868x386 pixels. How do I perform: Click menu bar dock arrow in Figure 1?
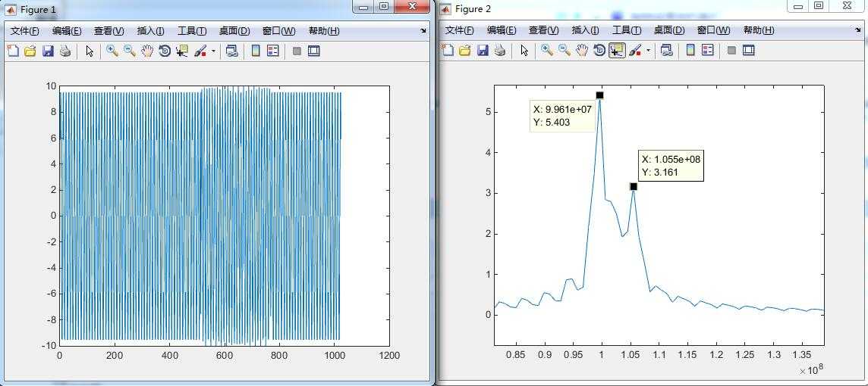[x=423, y=32]
